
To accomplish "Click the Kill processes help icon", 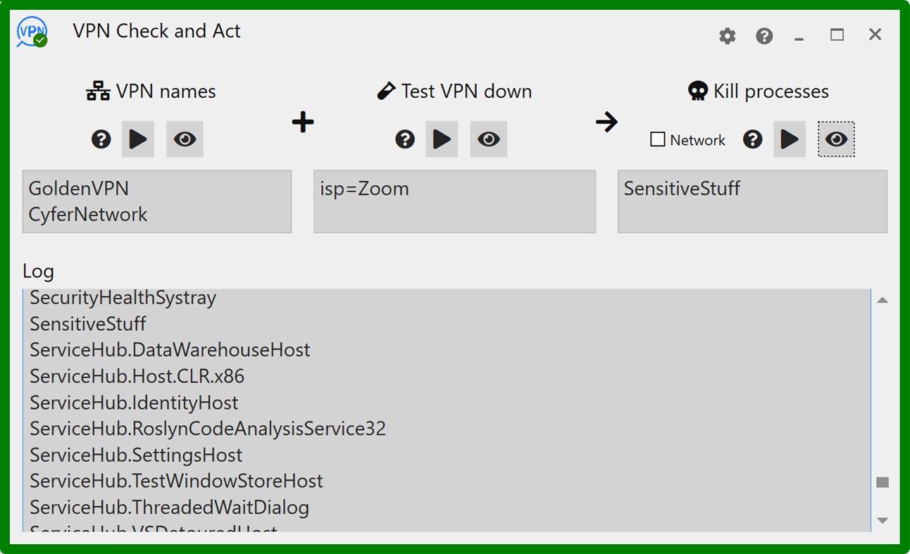I will coord(753,139).
